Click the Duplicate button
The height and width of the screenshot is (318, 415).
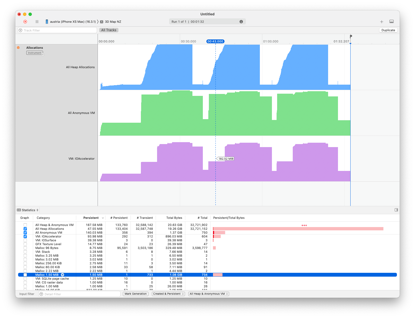(x=388, y=30)
